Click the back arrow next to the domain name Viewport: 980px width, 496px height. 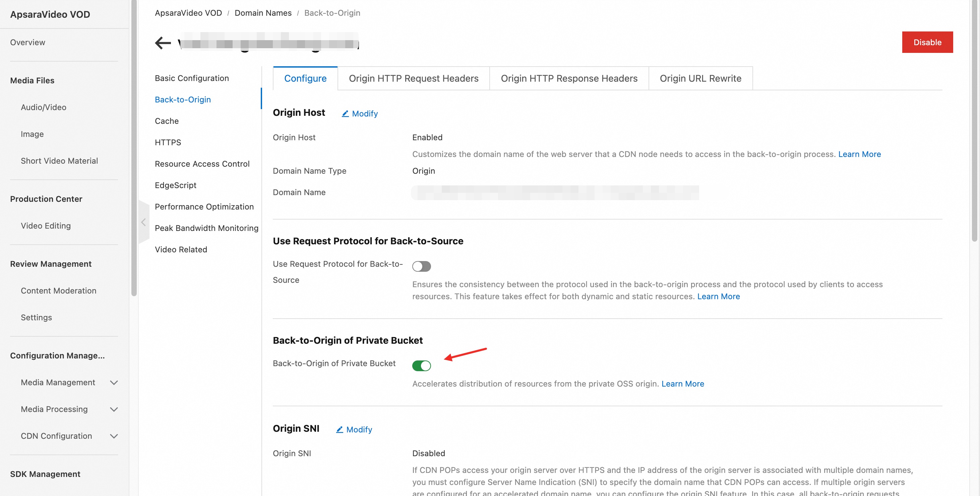pos(163,43)
